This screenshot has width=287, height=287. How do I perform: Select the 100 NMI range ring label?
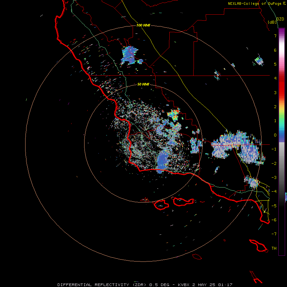point(143,25)
